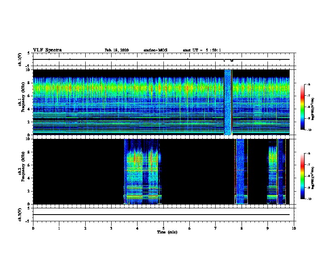Click the "VLF Spectra" plot title
The height and width of the screenshot is (256, 331).
coord(48,50)
